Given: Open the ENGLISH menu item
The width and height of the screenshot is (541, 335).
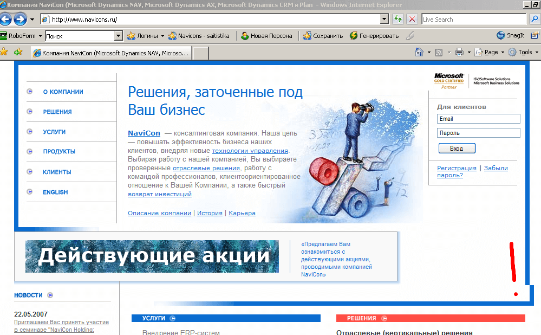Looking at the screenshot, I should click(55, 192).
